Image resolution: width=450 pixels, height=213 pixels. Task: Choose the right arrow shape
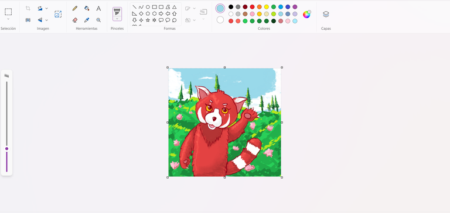coord(161,13)
